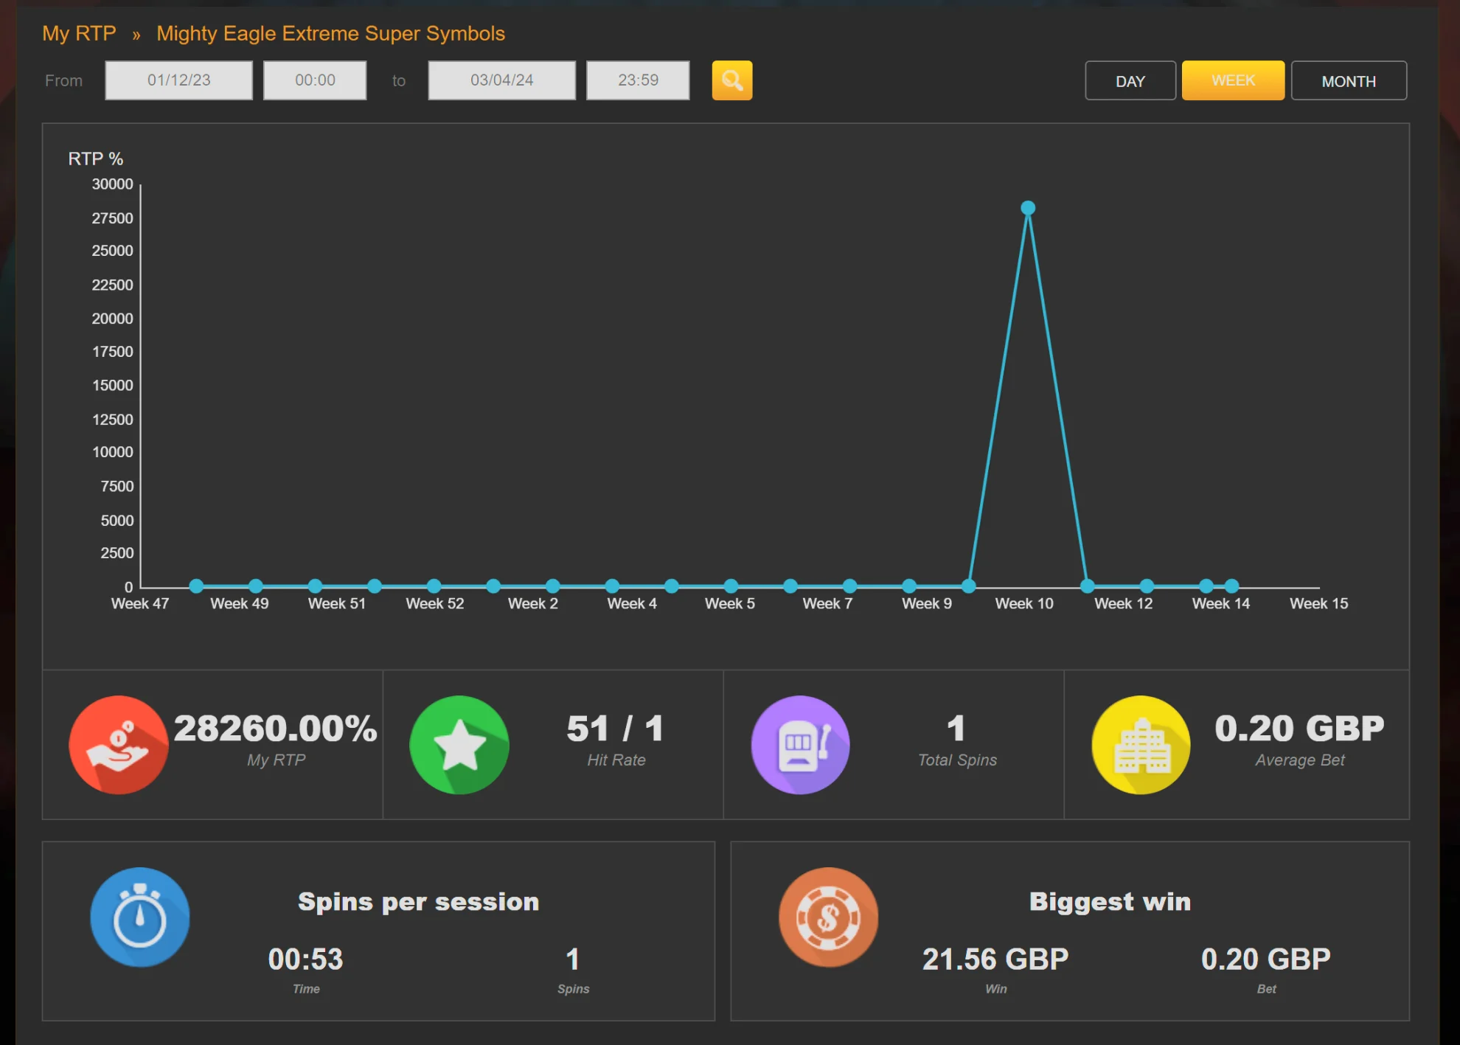Open the My RTP breadcrumb link
Screen dimensions: 1460x1045
79,33
